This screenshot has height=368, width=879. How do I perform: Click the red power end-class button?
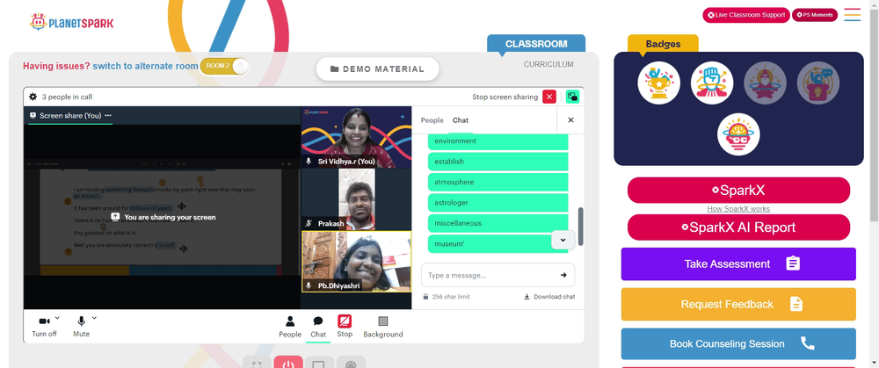[288, 363]
